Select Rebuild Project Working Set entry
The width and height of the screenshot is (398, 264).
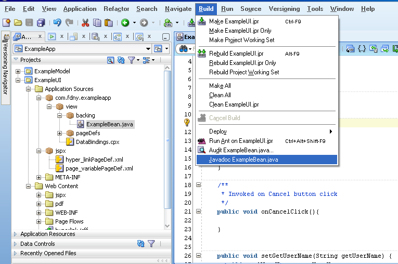point(244,72)
